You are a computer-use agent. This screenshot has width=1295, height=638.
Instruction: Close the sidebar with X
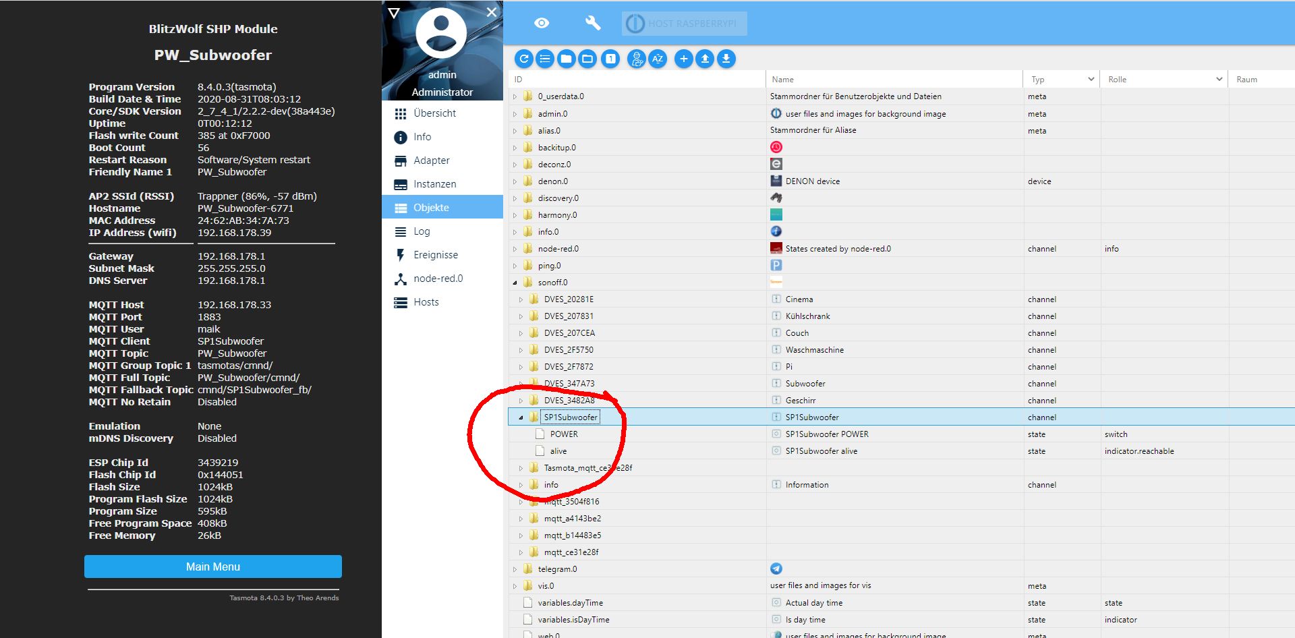tap(492, 12)
